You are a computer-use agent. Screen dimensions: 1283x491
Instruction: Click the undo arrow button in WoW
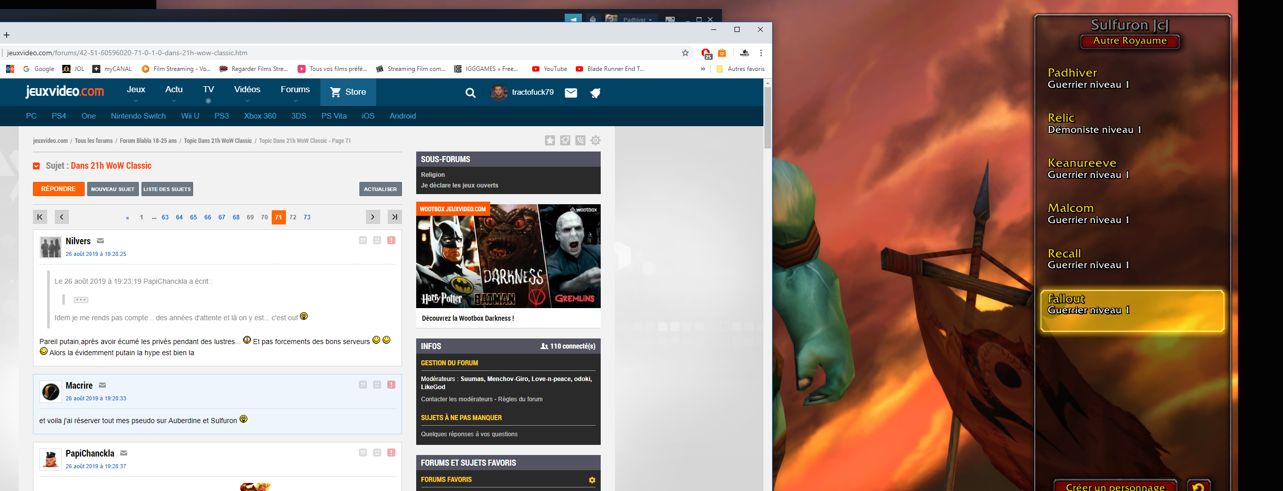(x=1198, y=486)
